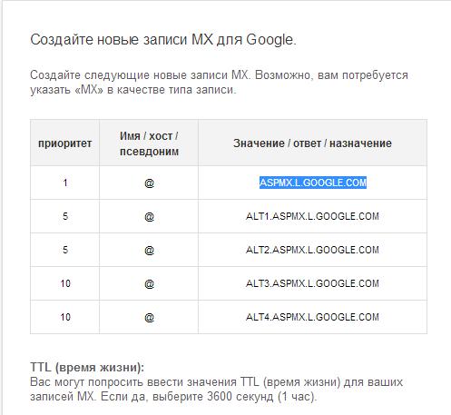
Task: Click the highlighted ASPMX.L.GOOGLE.COM value
Action: point(313,183)
